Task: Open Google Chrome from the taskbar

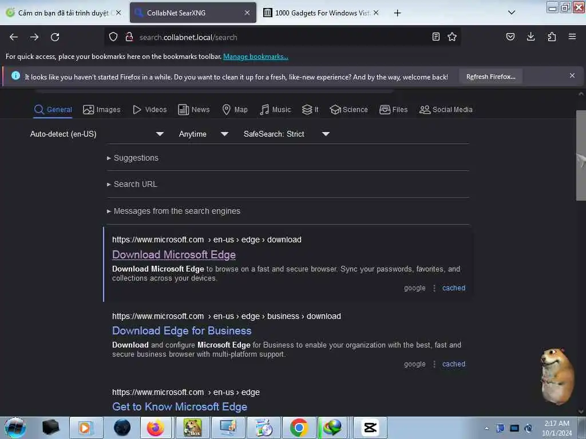Action: click(x=299, y=428)
